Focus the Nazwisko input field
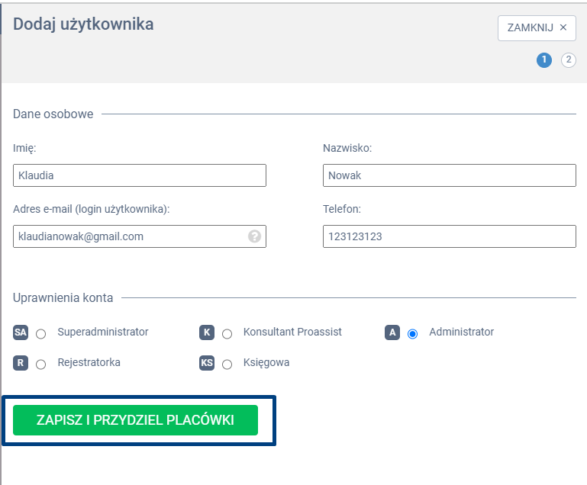 coord(449,175)
